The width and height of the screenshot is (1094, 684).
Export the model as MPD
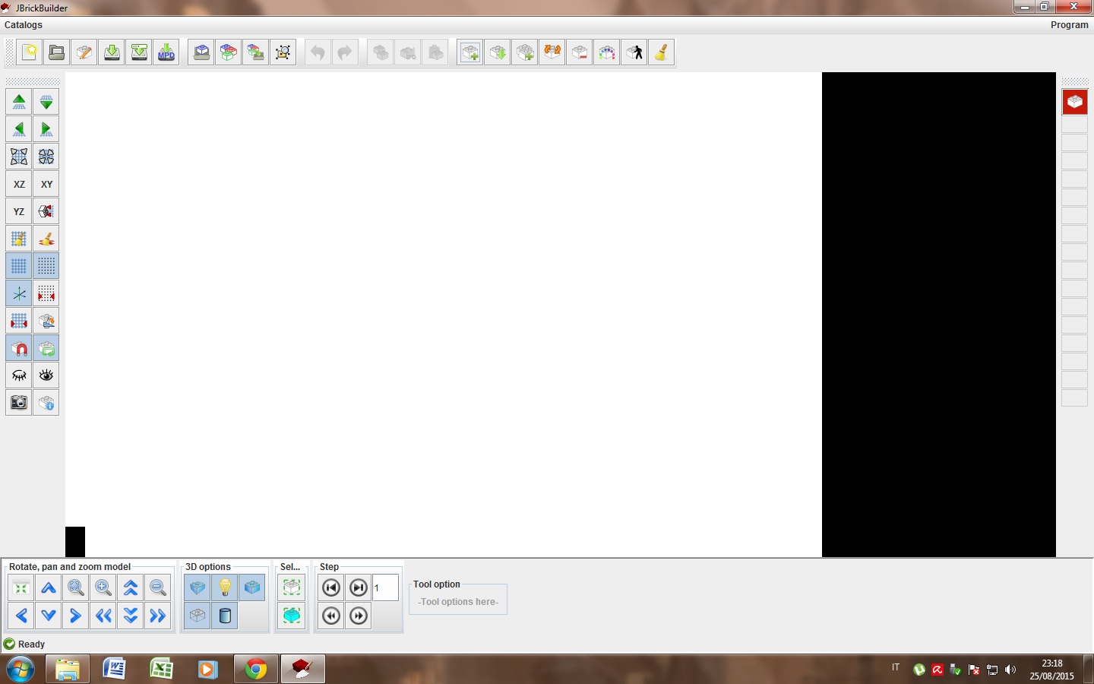[x=166, y=52]
